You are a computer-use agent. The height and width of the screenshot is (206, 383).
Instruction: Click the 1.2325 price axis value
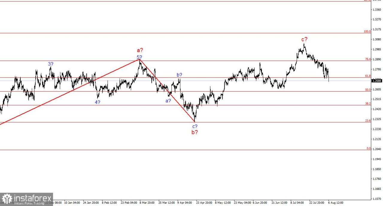click(x=377, y=119)
